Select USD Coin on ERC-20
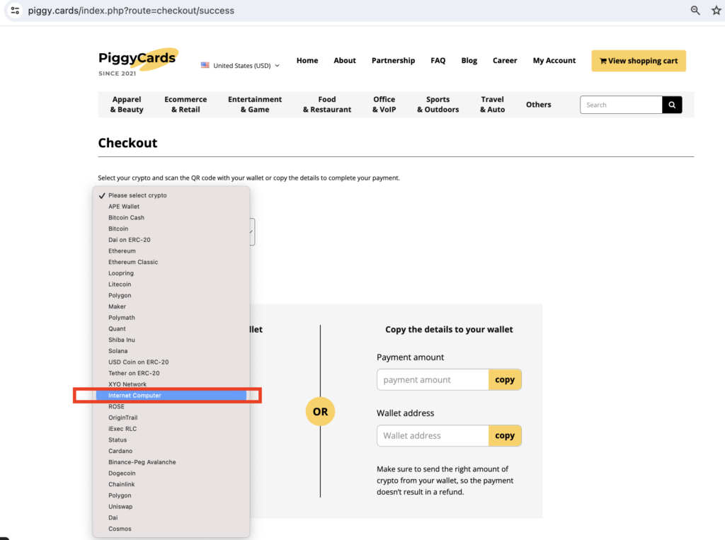The width and height of the screenshot is (725, 540). (171, 362)
